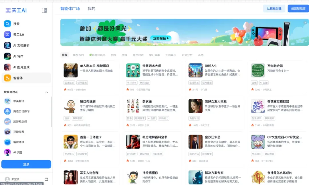Open the 销售话术大师 agent thumbnail
309x185 pixels.
[133, 71]
